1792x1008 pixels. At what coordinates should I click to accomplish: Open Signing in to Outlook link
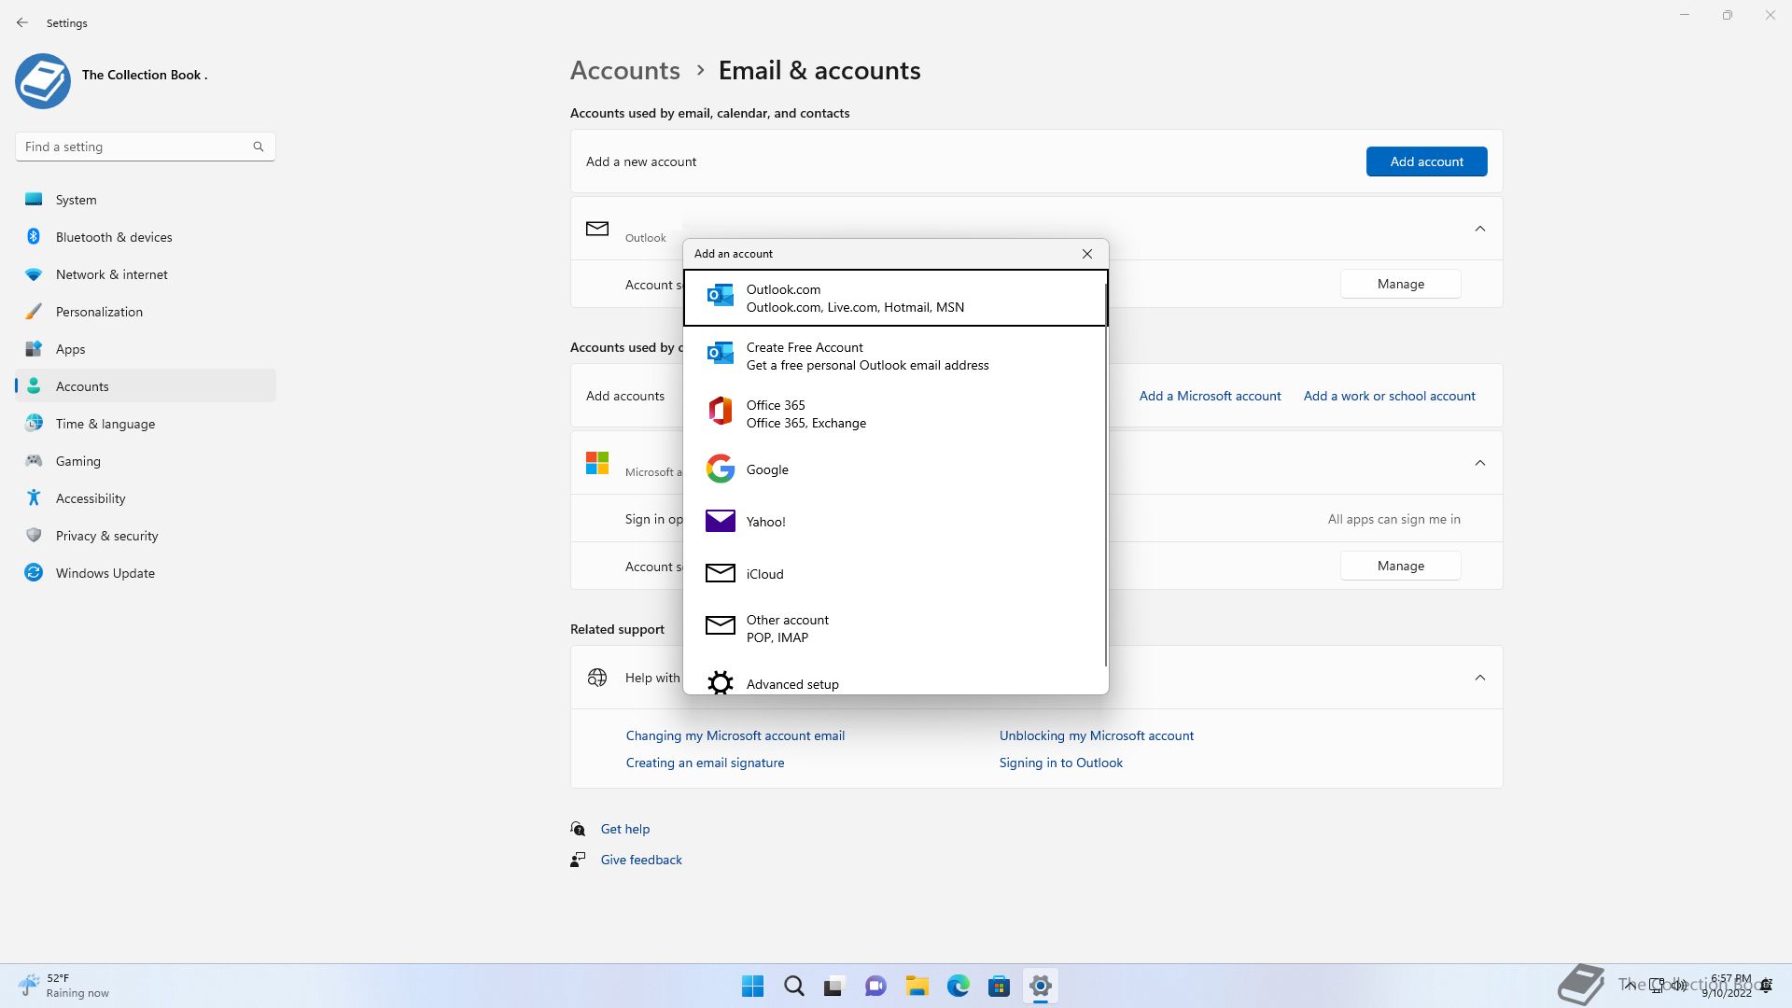1060,763
